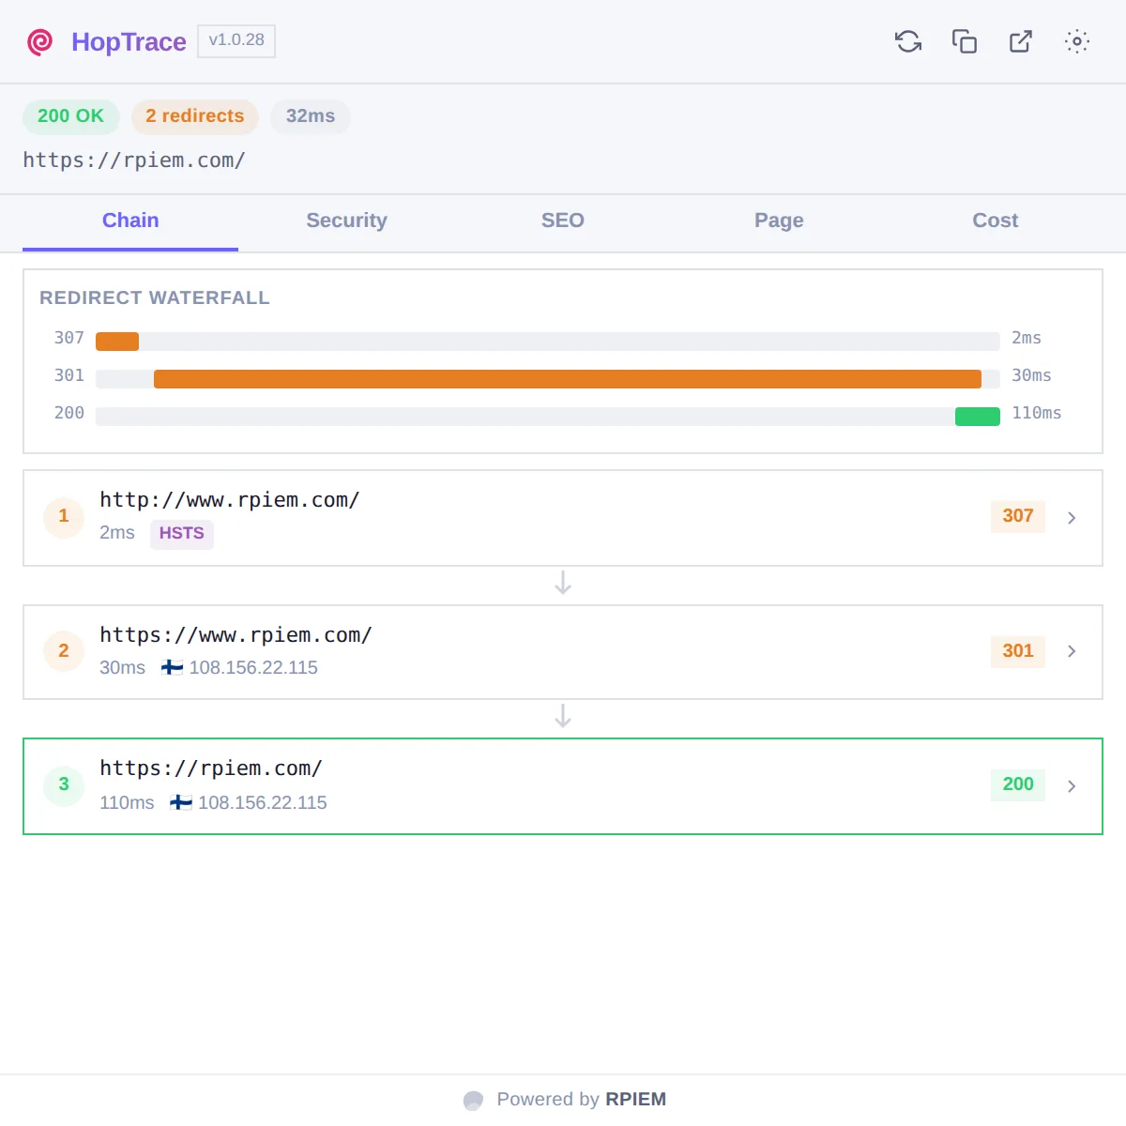
Task: Click the final URL under status badges
Action: coord(134,160)
